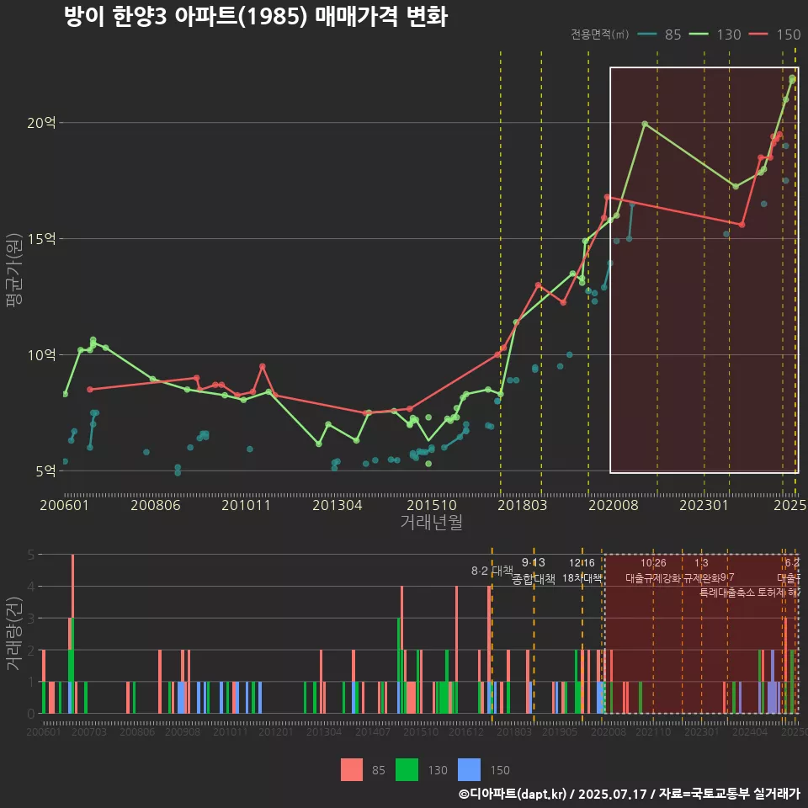The width and height of the screenshot is (808, 808).
Task: Click '201011' on the price chart x-axis
Action: click(246, 505)
